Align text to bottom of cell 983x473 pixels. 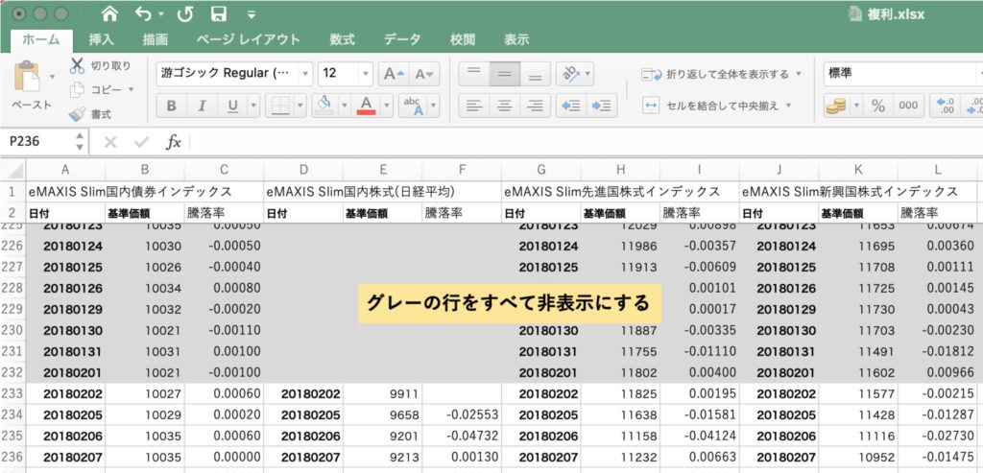535,74
